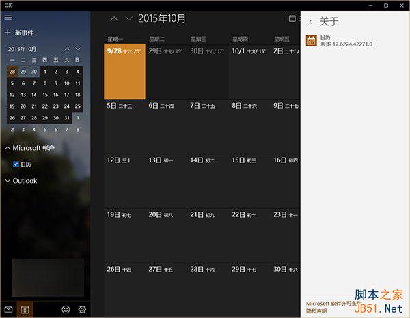The width and height of the screenshot is (410, 318).
Task: Select 15日 初三 day cell
Action: pyautogui.click(x=249, y=182)
